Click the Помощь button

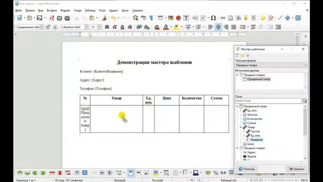click(247, 169)
